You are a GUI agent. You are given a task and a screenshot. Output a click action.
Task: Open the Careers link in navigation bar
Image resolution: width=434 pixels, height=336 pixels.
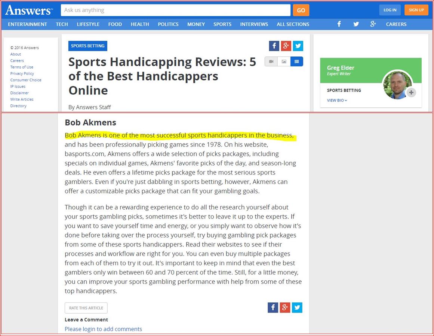coord(396,24)
